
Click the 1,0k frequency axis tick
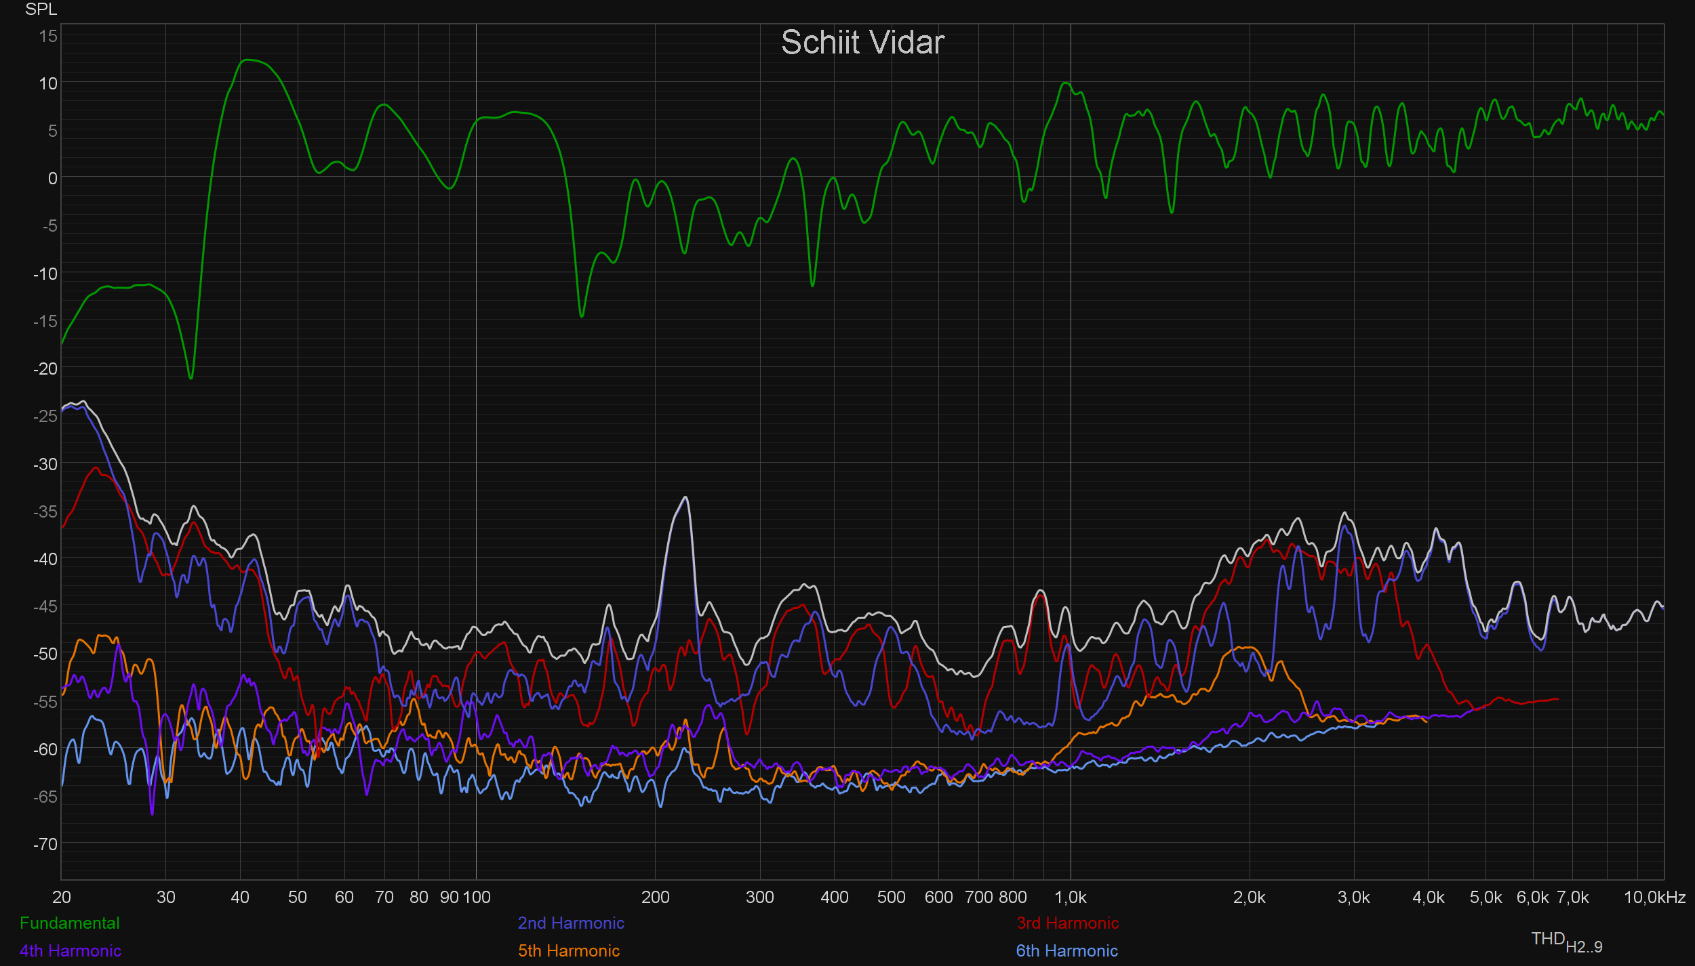(x=1071, y=897)
